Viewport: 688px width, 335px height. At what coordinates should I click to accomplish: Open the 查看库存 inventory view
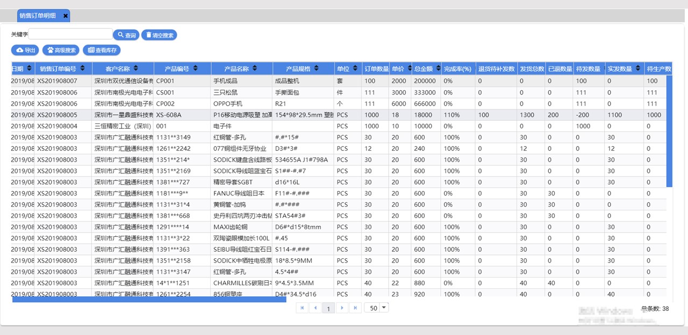coord(103,50)
